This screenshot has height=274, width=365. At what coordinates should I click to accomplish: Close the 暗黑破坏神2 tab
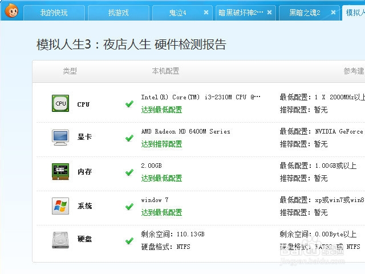(269, 13)
